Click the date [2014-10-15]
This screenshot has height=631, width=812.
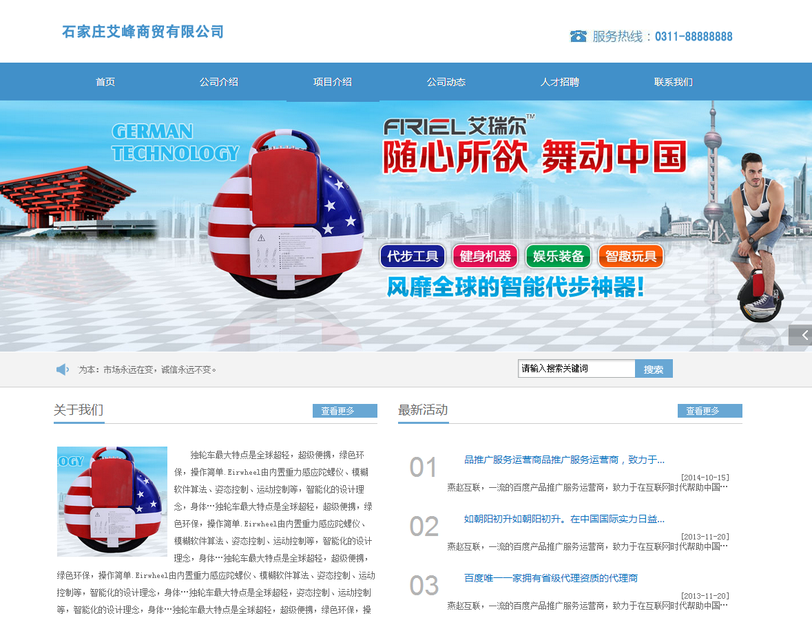(x=705, y=478)
